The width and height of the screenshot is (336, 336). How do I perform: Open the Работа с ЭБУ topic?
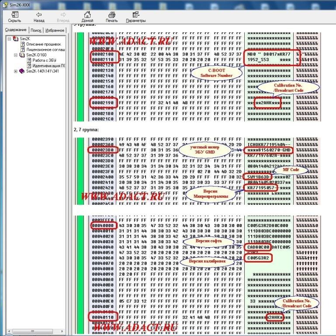(45, 60)
